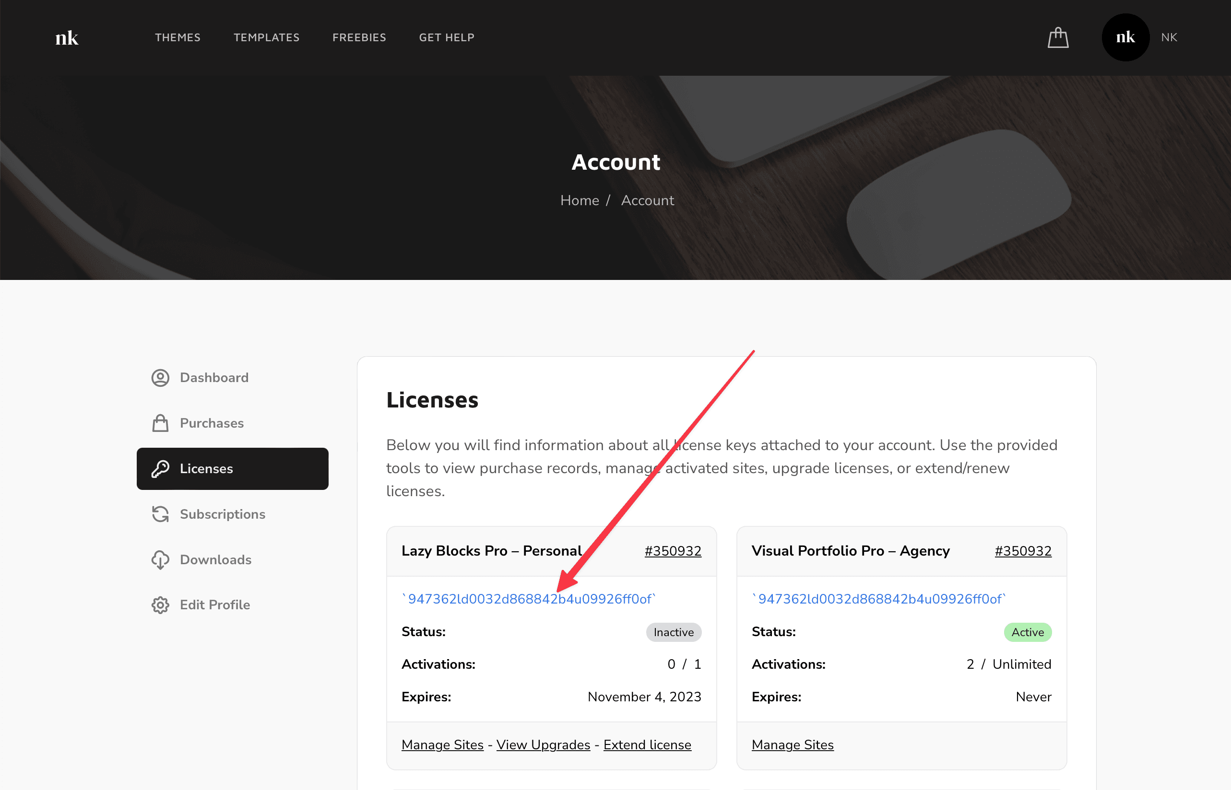Select the Downloads arrow icon
The height and width of the screenshot is (790, 1231).
[160, 559]
